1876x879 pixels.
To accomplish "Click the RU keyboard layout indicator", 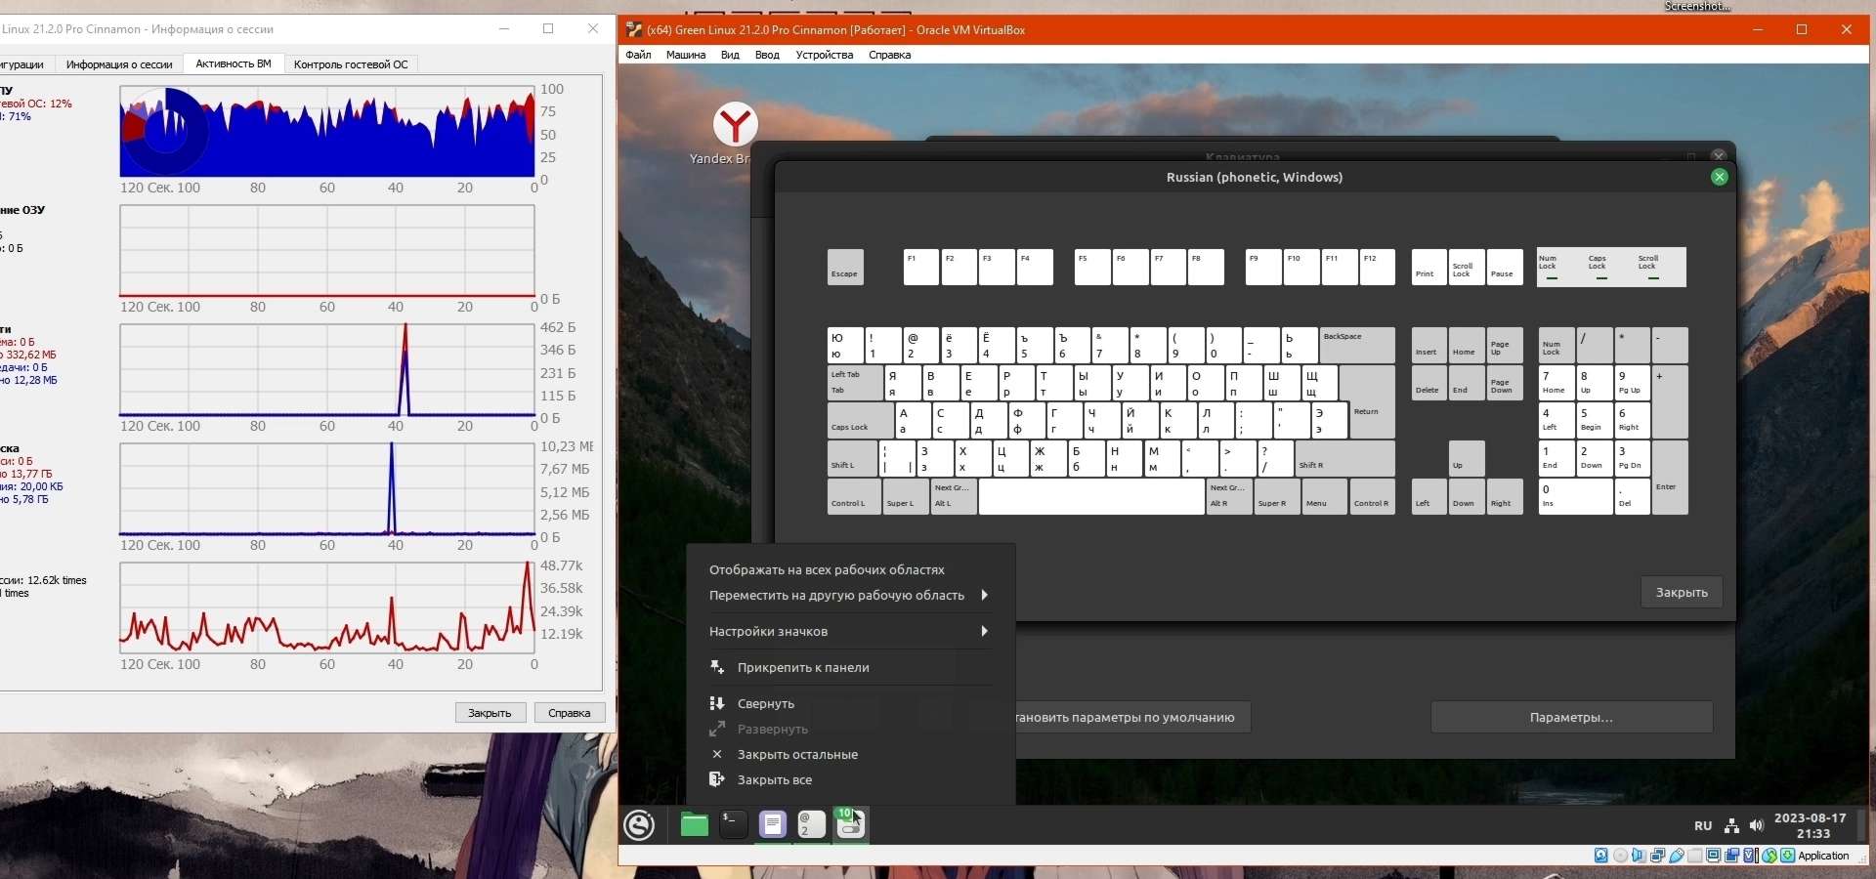I will (1703, 826).
